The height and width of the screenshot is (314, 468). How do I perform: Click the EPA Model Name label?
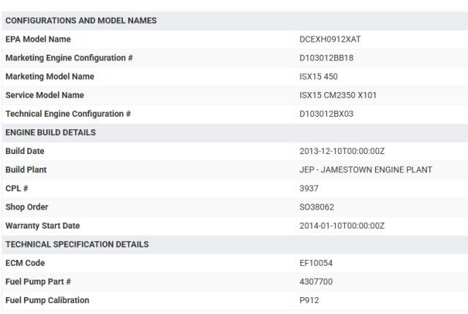pos(38,39)
